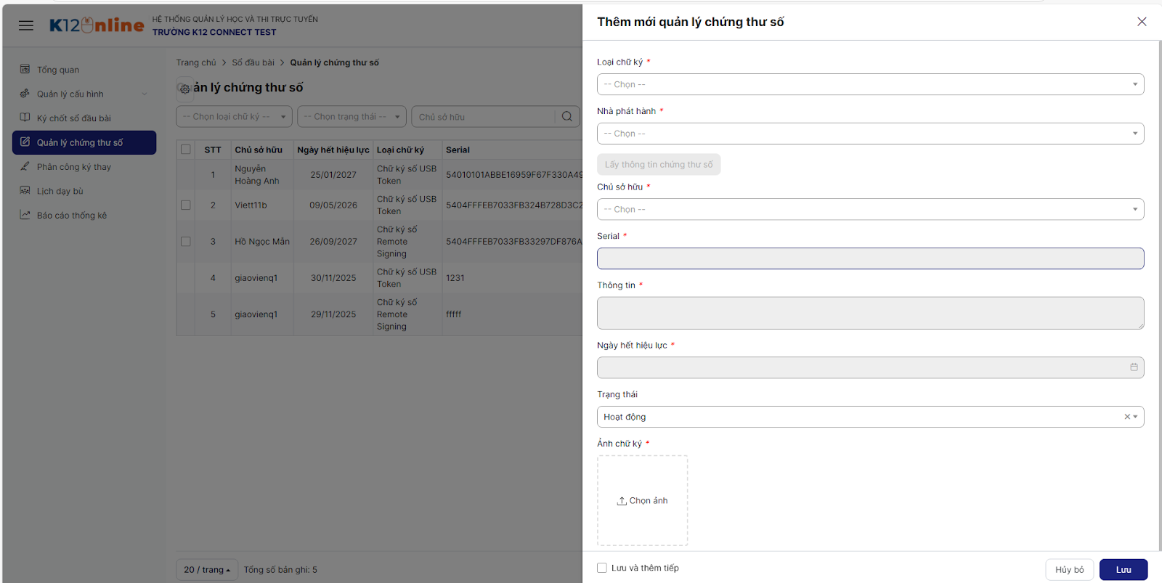Screen dimensions: 1162x583
Task: Open Ký chốt sổ đầu bài menu
Action: coord(74,118)
